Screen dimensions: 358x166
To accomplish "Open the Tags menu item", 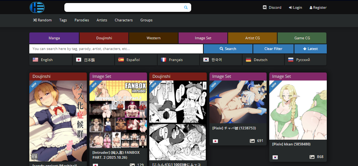I will point(63,20).
